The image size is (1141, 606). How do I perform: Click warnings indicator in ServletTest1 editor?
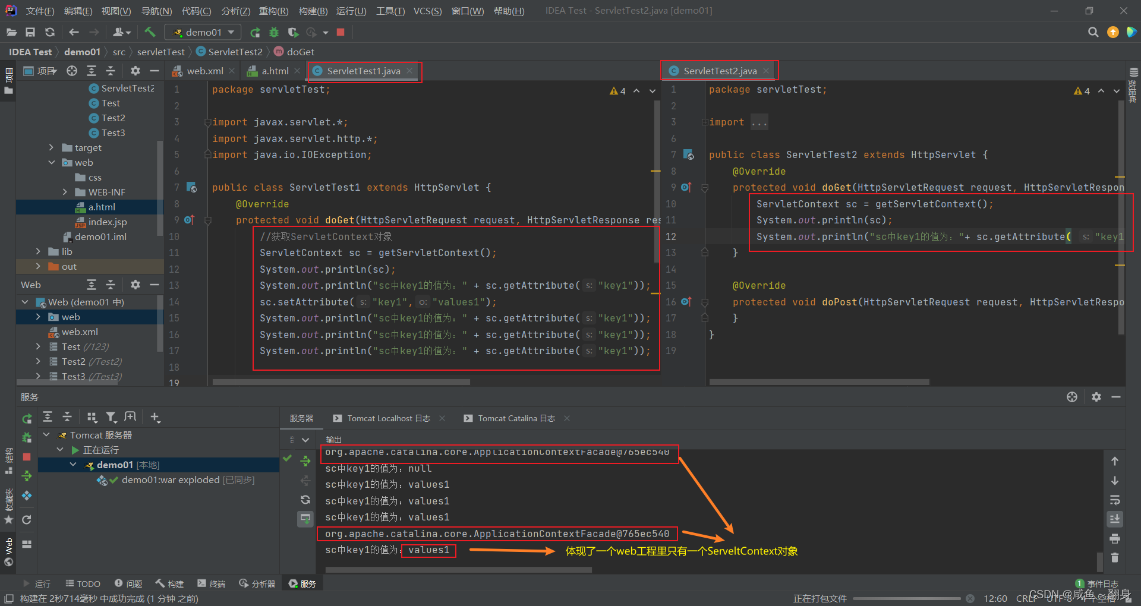tap(617, 91)
